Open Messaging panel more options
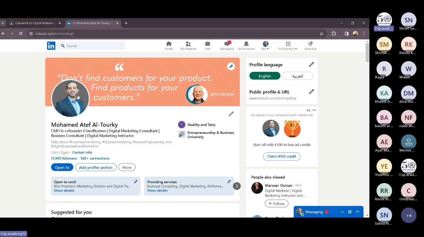 pos(342,212)
